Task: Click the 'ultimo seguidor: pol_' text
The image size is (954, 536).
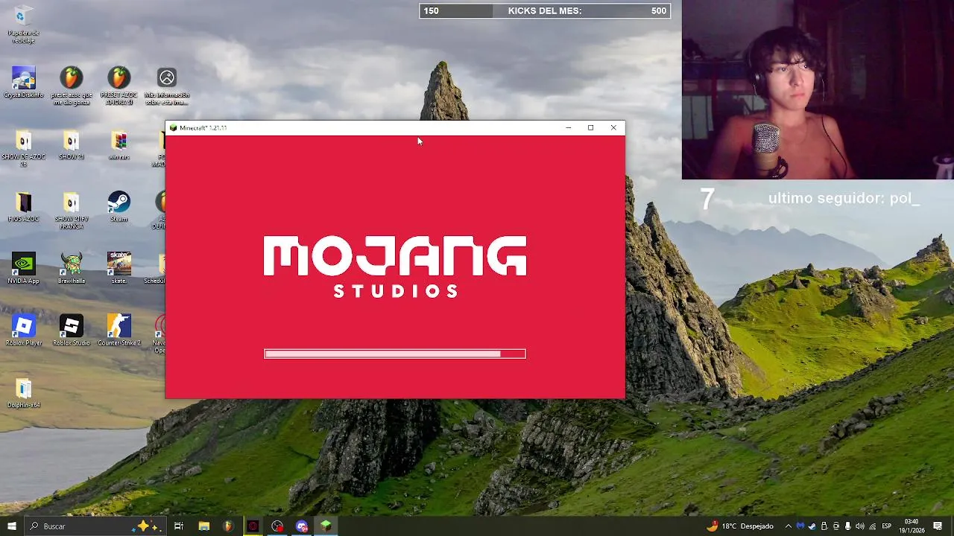Action: coord(844,199)
